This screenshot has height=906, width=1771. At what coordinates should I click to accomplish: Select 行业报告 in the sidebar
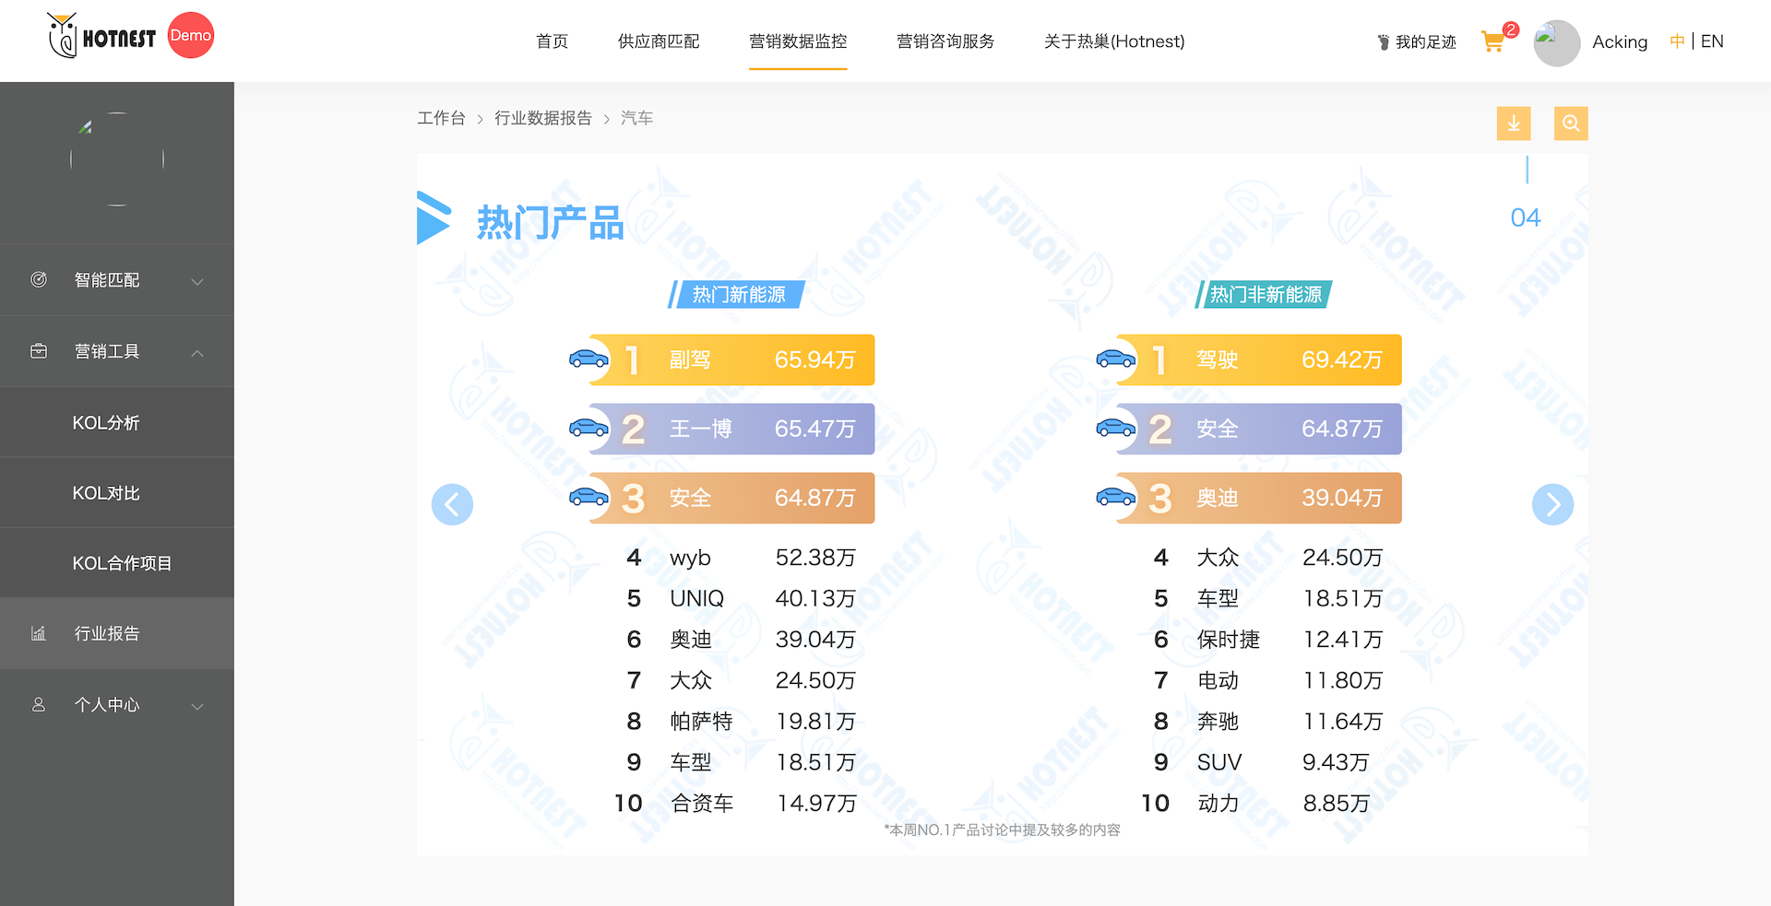click(107, 634)
